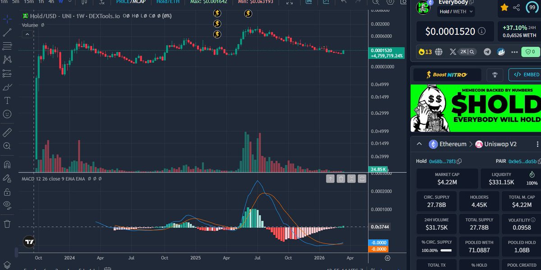
Task: Activate the zoom in tool
Action: [7, 146]
